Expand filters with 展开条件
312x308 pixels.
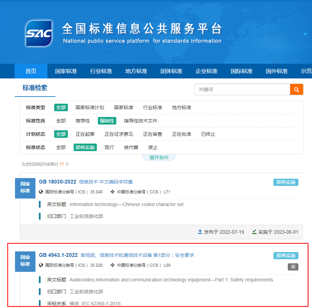[x=159, y=158]
